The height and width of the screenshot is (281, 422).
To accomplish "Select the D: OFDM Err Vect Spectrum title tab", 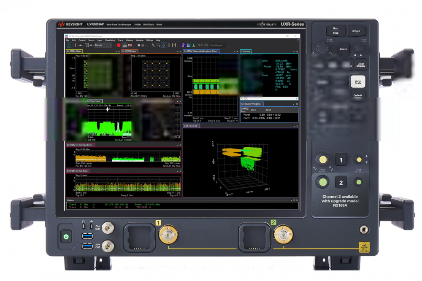I will coord(80,145).
